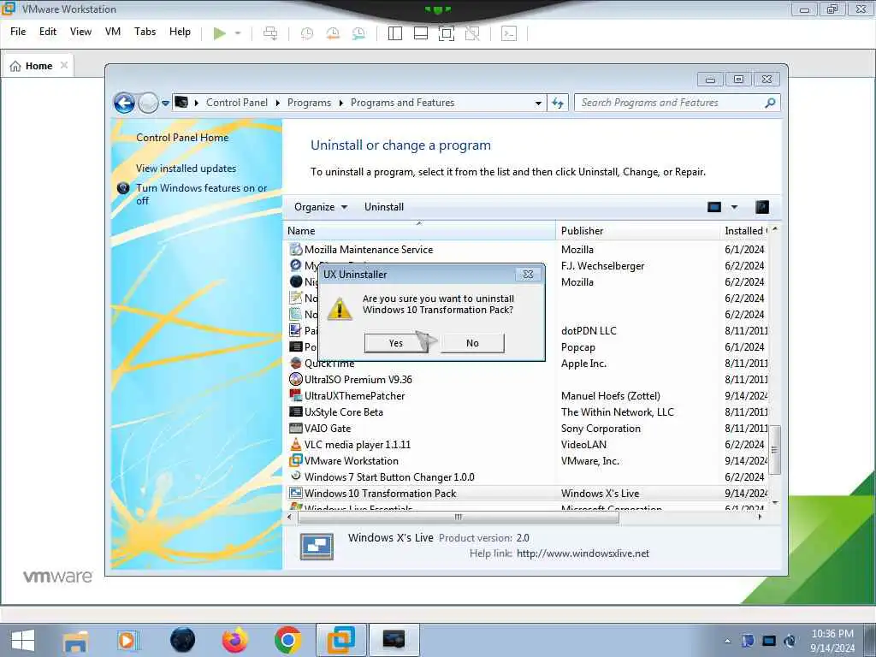Go back with the blue arrow button
This screenshot has width=876, height=657.
[125, 103]
